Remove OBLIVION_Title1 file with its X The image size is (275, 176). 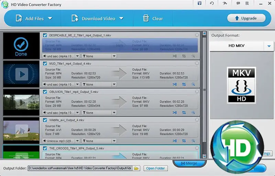pyautogui.click(x=197, y=91)
